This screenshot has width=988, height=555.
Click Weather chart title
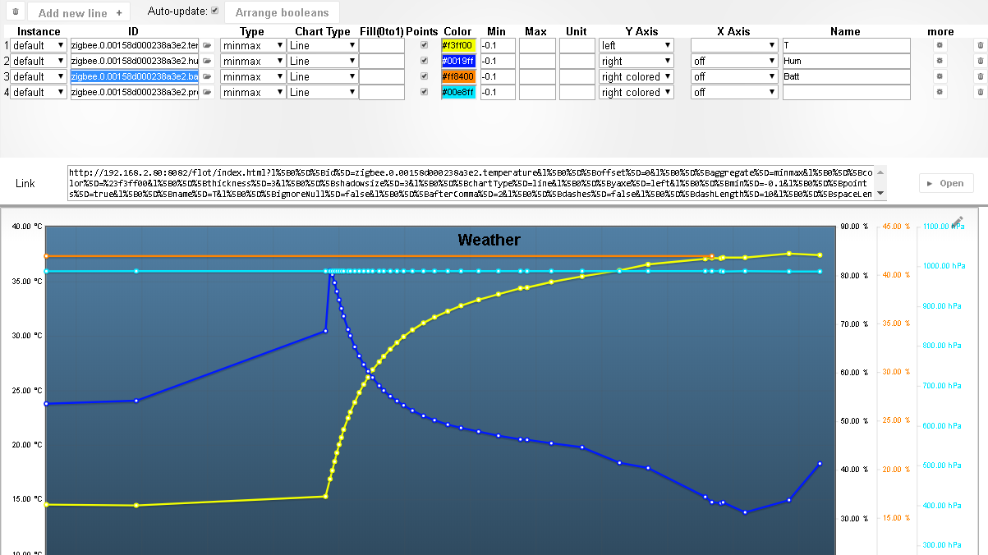[489, 240]
